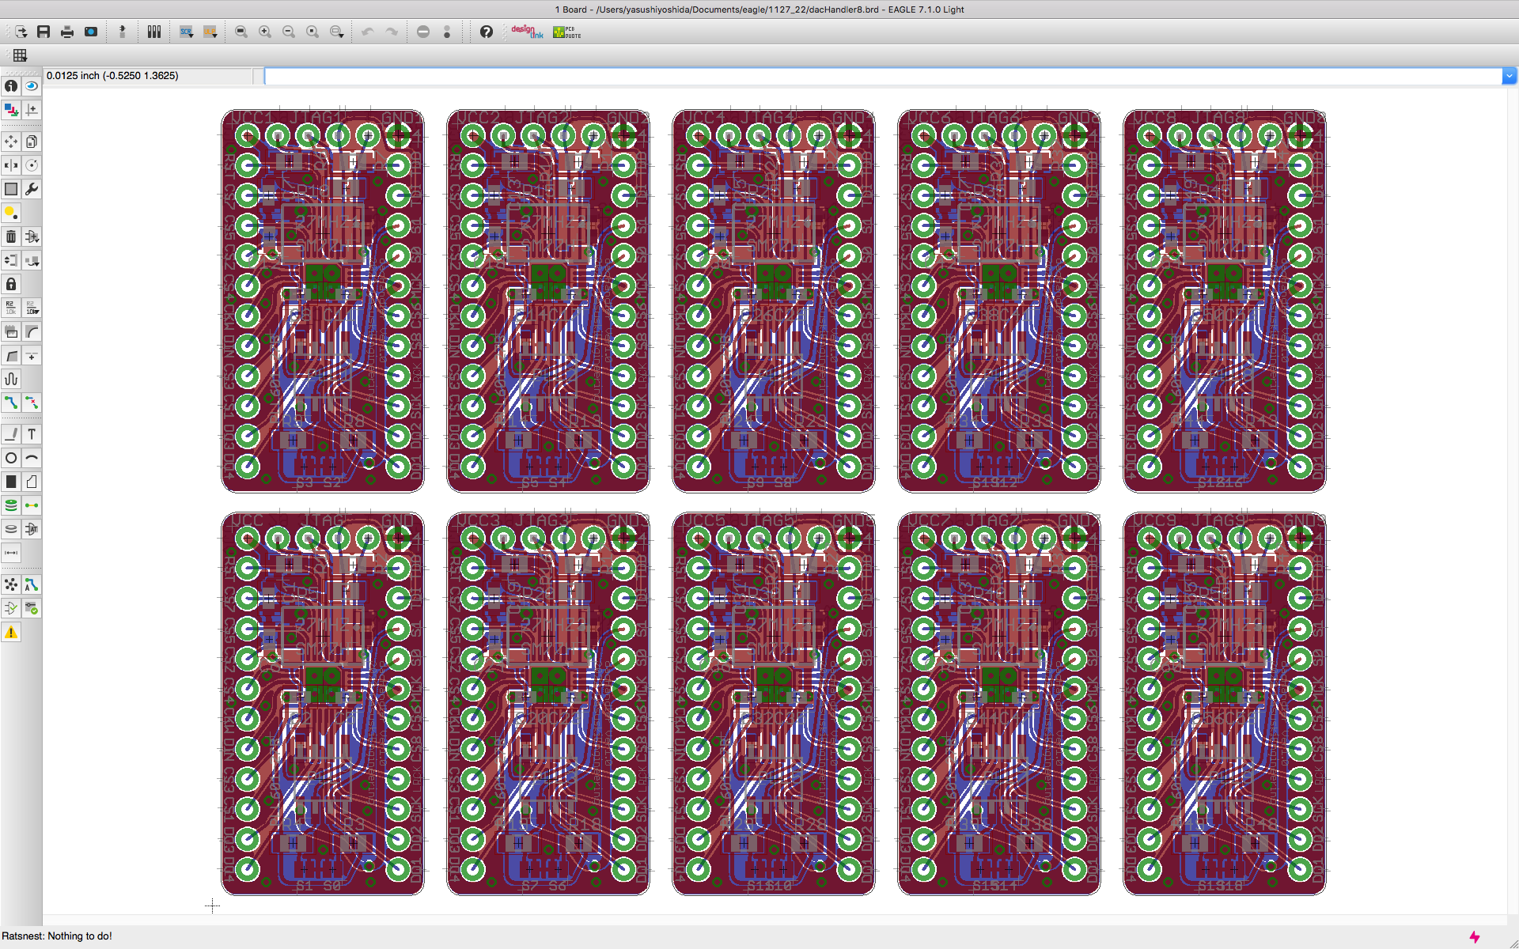
Task: Open the layer Display settings
Action: (11, 110)
